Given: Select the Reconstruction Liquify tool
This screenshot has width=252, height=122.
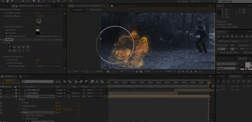Looking at the screenshot, I should (x=28, y=51).
